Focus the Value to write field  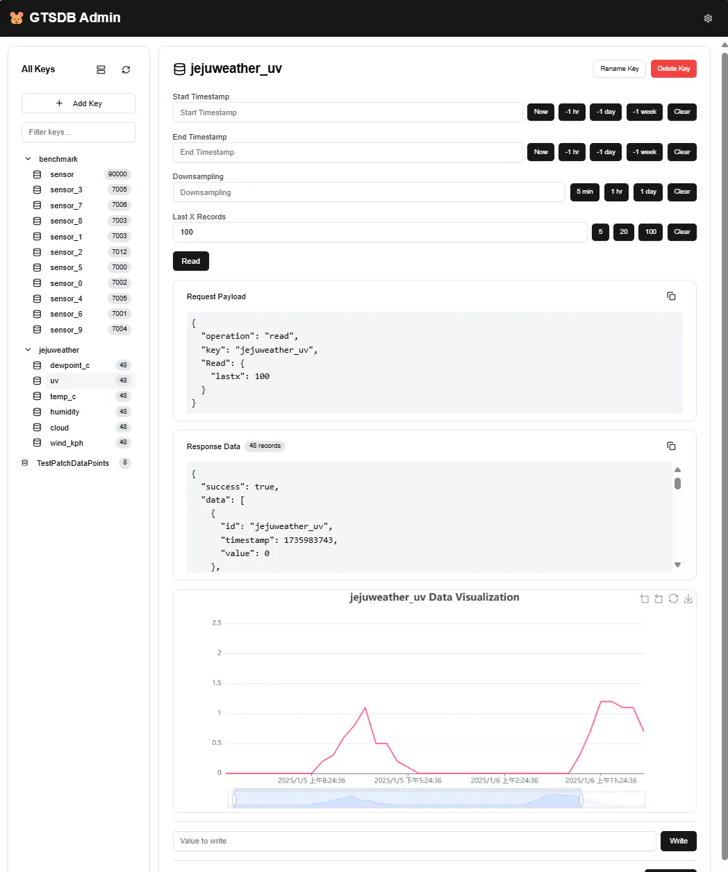415,841
